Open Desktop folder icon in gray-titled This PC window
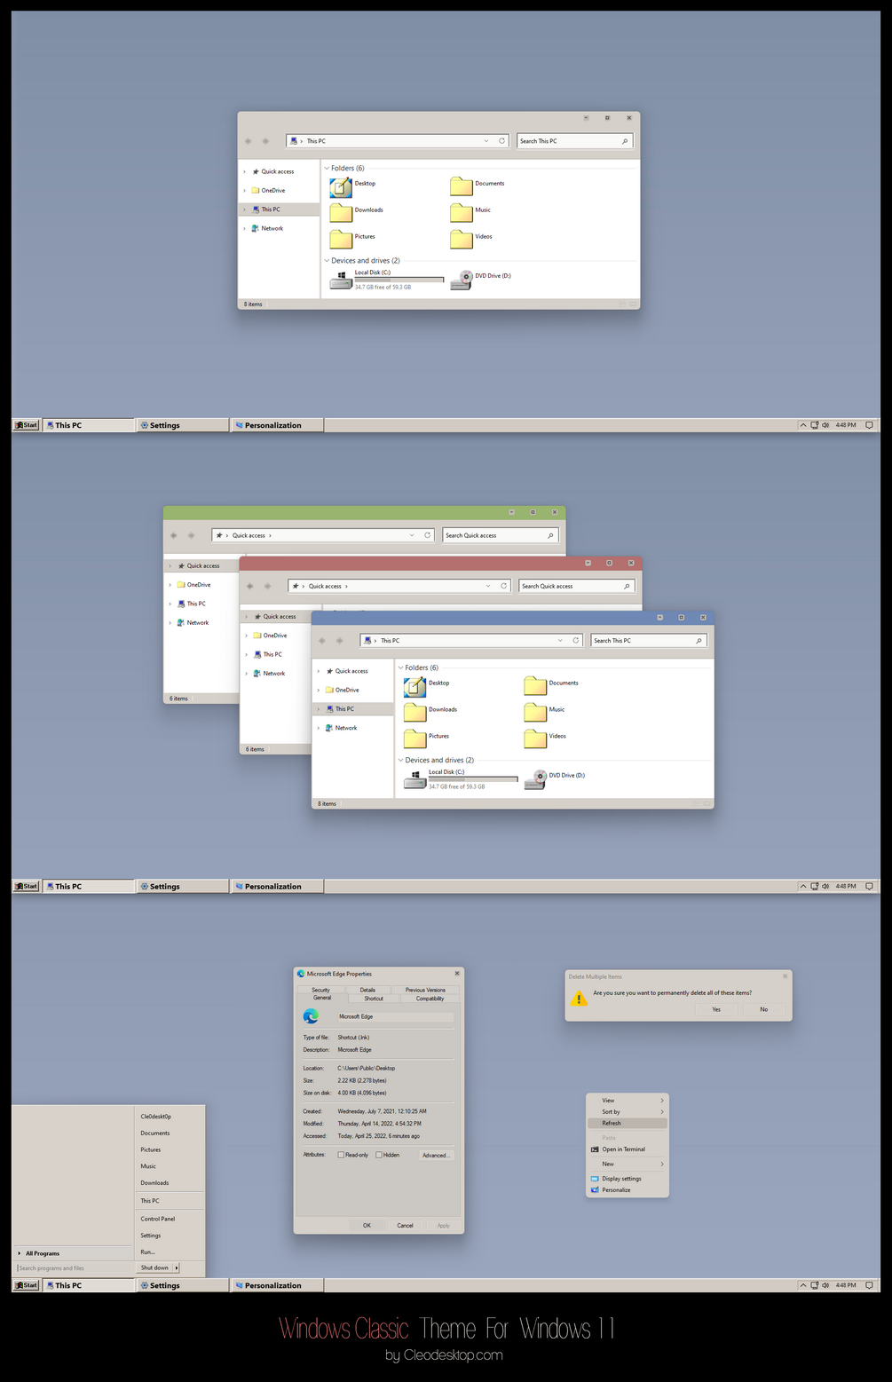Viewport: 892px width, 1382px height. pyautogui.click(x=341, y=187)
